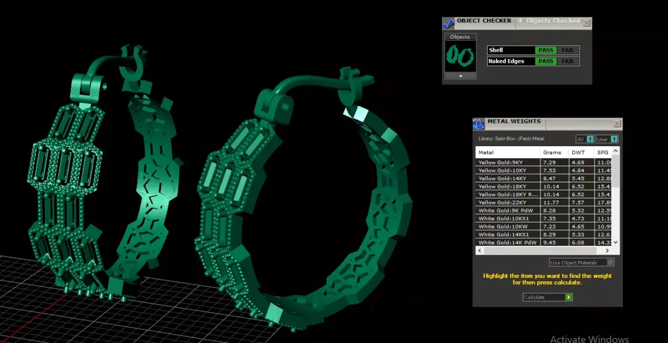Click the Object Checker blue checkmark icon
668x343 pixels.
[449, 23]
